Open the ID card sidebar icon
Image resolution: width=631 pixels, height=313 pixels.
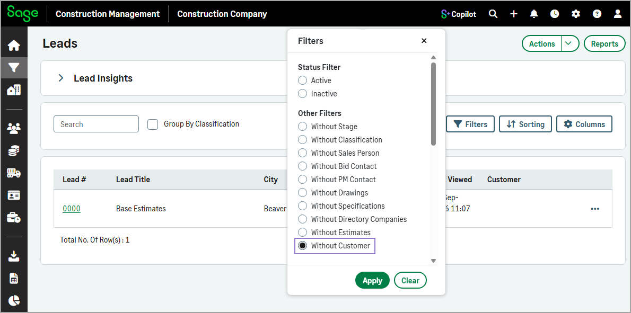tap(14, 195)
